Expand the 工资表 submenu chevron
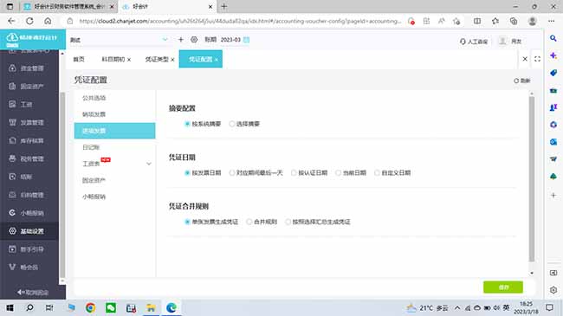563x316 pixels. pos(149,164)
